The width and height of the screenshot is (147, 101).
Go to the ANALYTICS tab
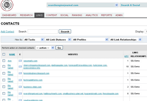(x=91, y=15)
